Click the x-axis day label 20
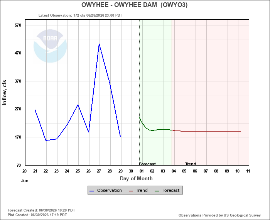Viewport: 270px width, 220px height. tap(24, 171)
